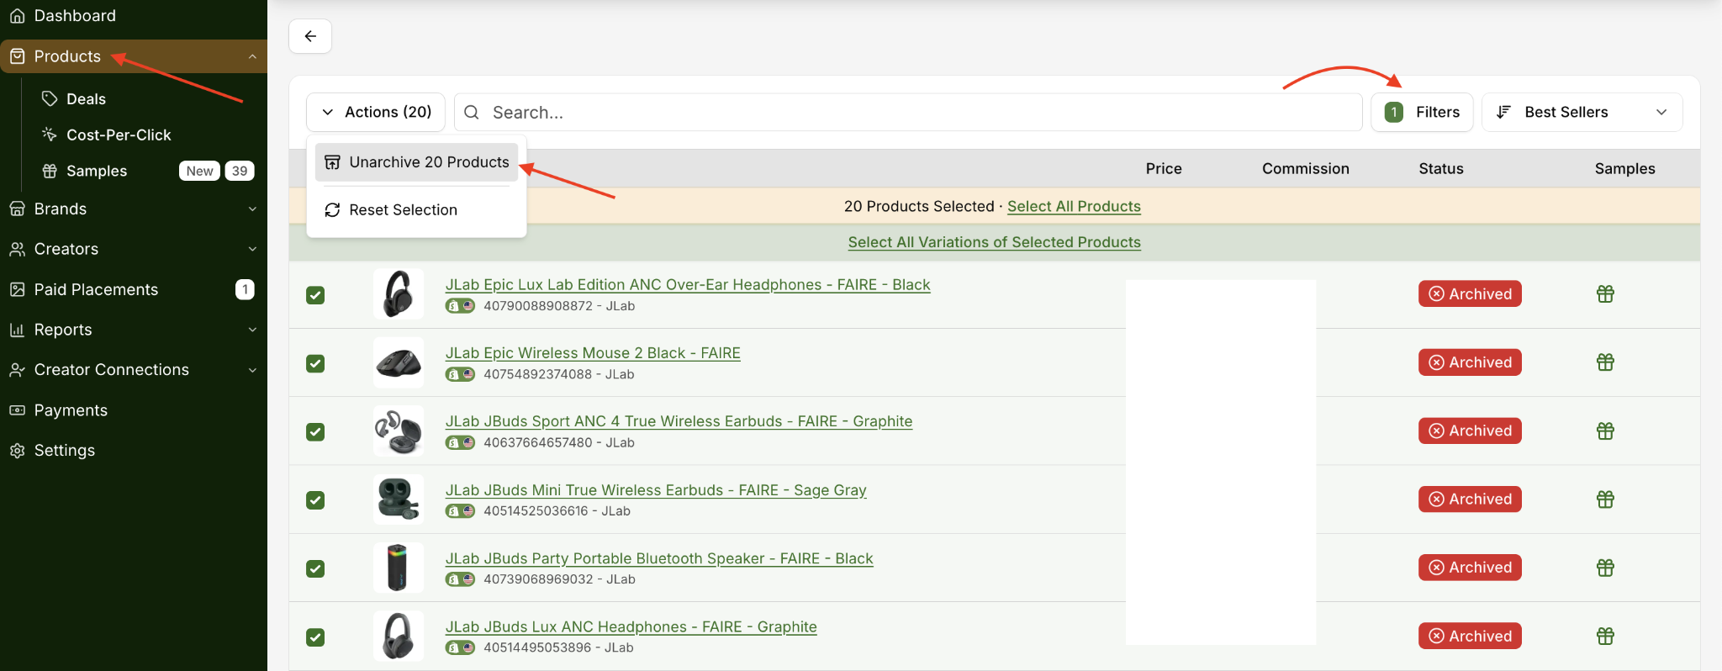Image resolution: width=1722 pixels, height=671 pixels.
Task: Open the Filters button
Action: click(1422, 112)
